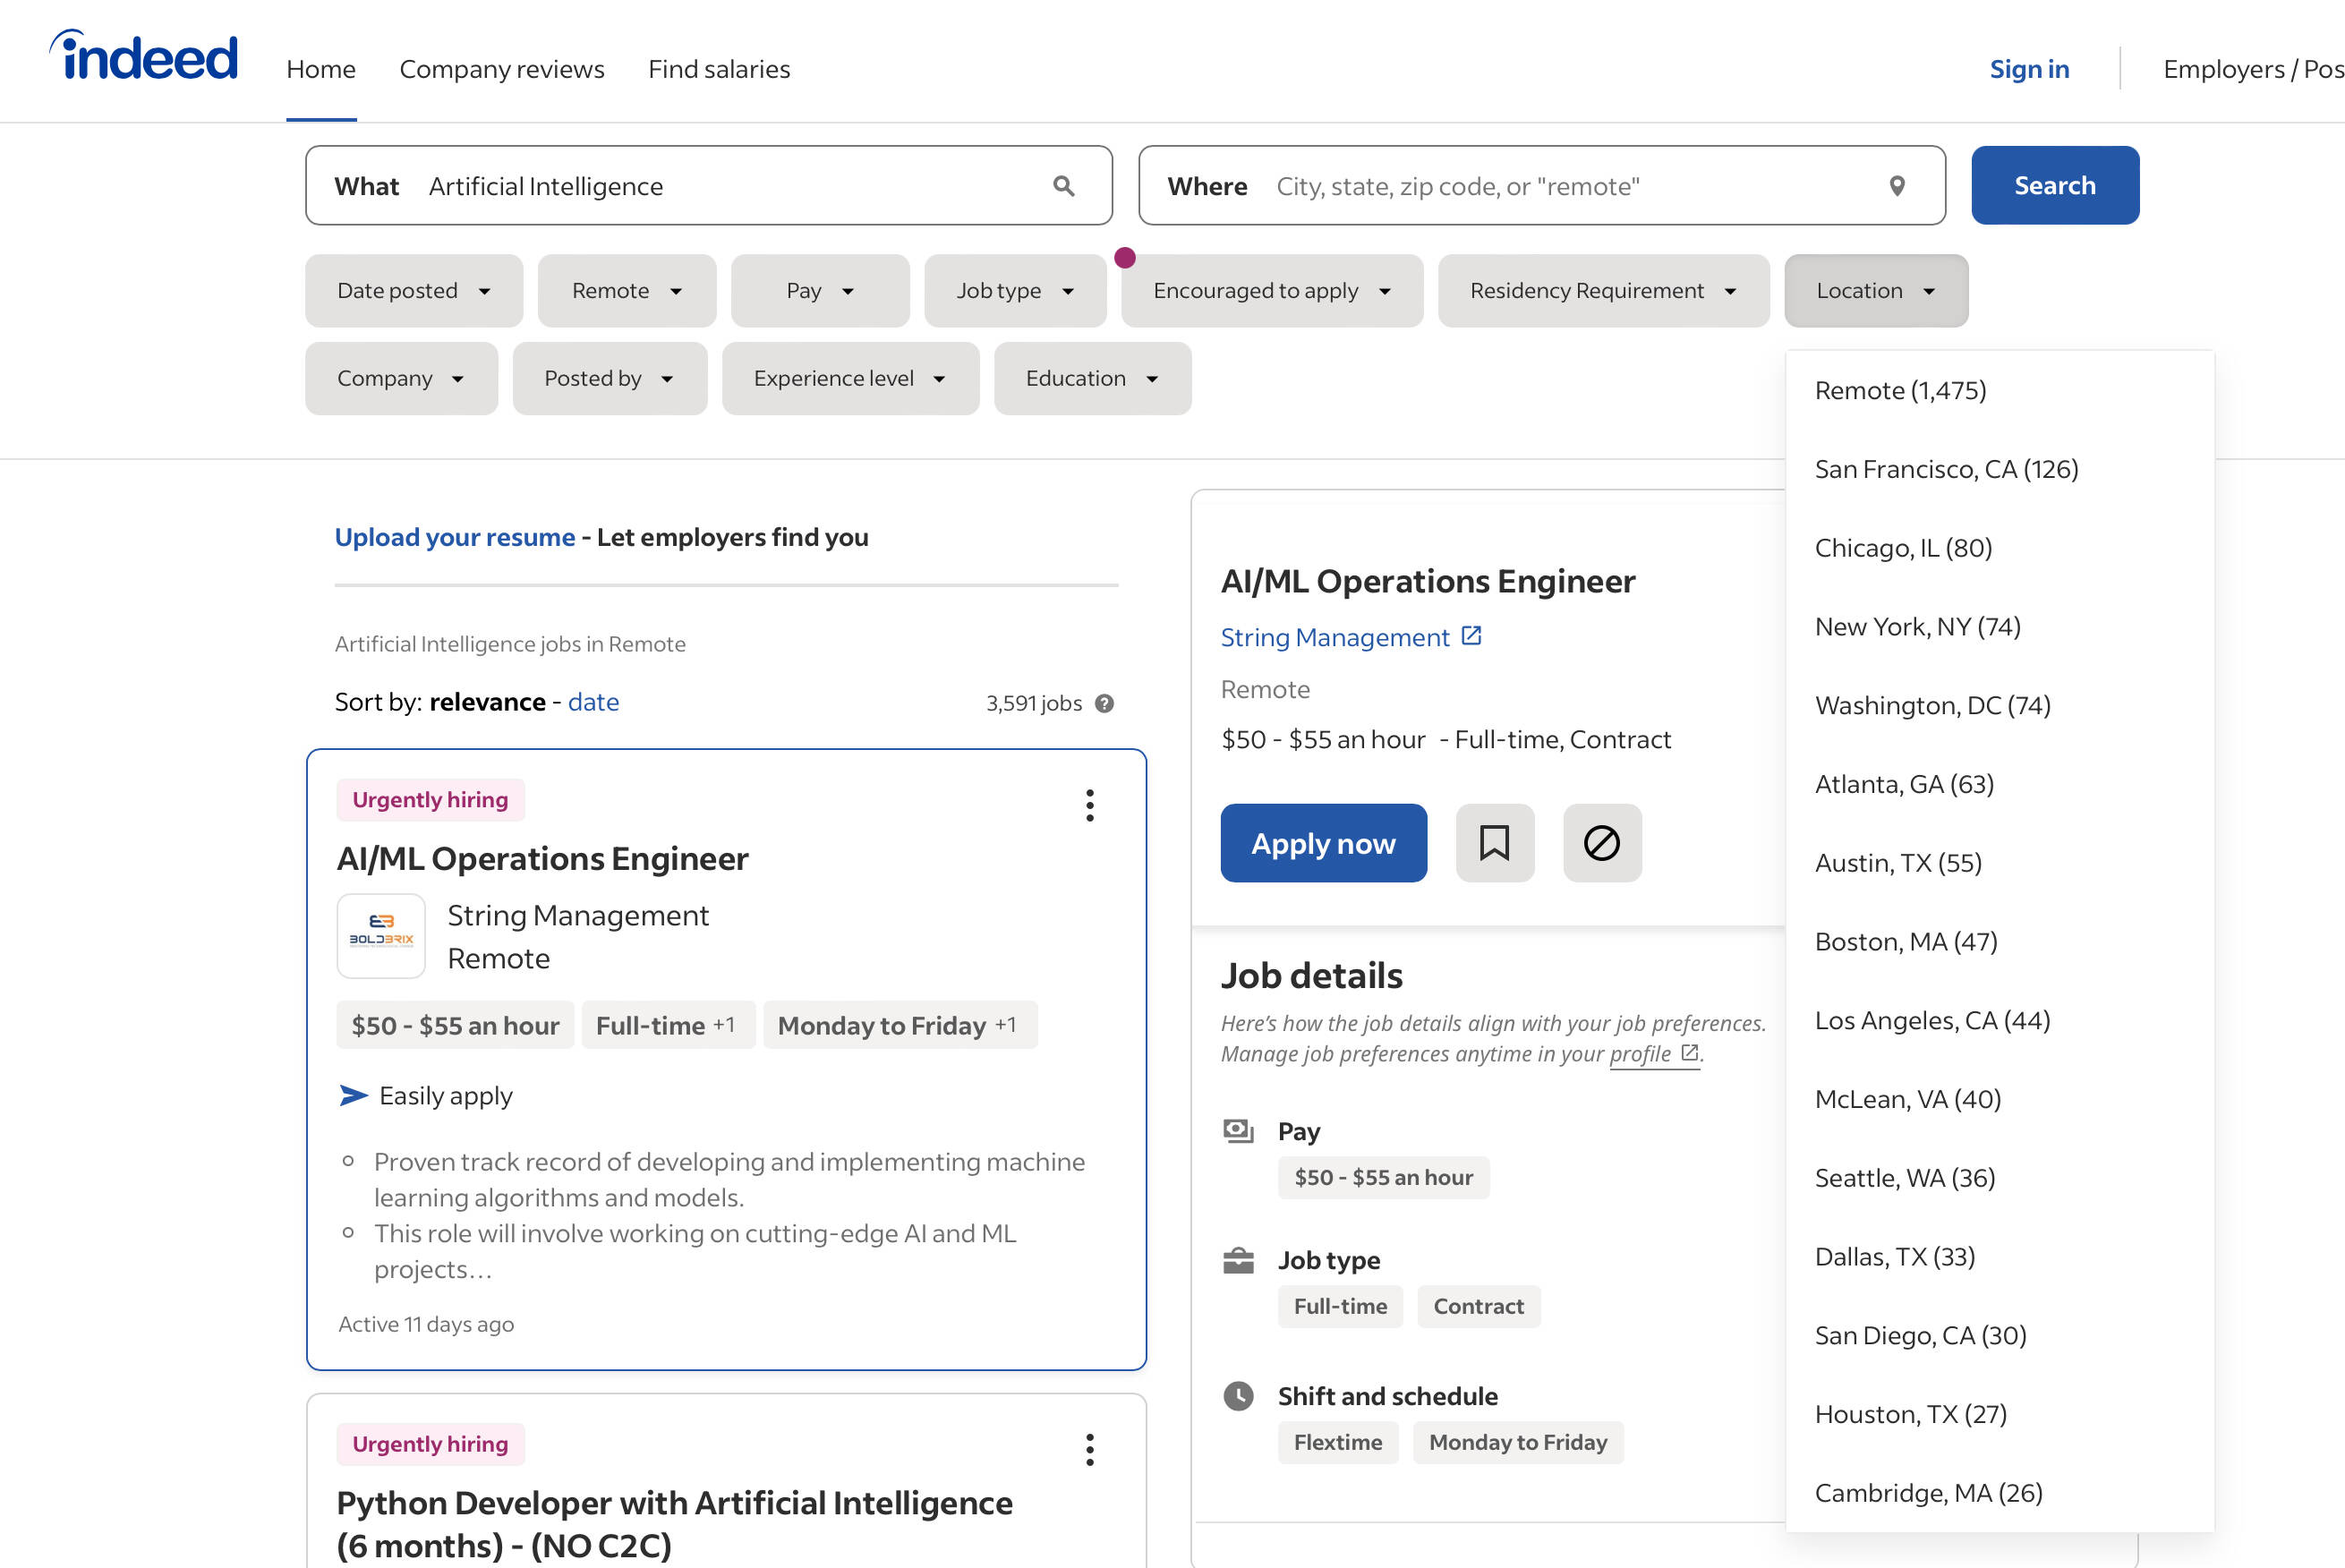Open the Pay filter dropdown

click(x=820, y=291)
